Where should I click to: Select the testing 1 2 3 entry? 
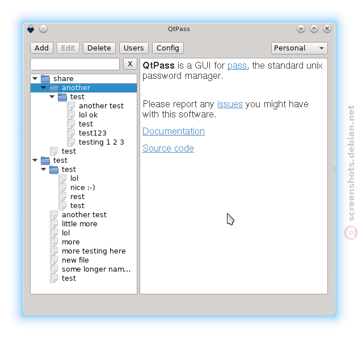102,142
